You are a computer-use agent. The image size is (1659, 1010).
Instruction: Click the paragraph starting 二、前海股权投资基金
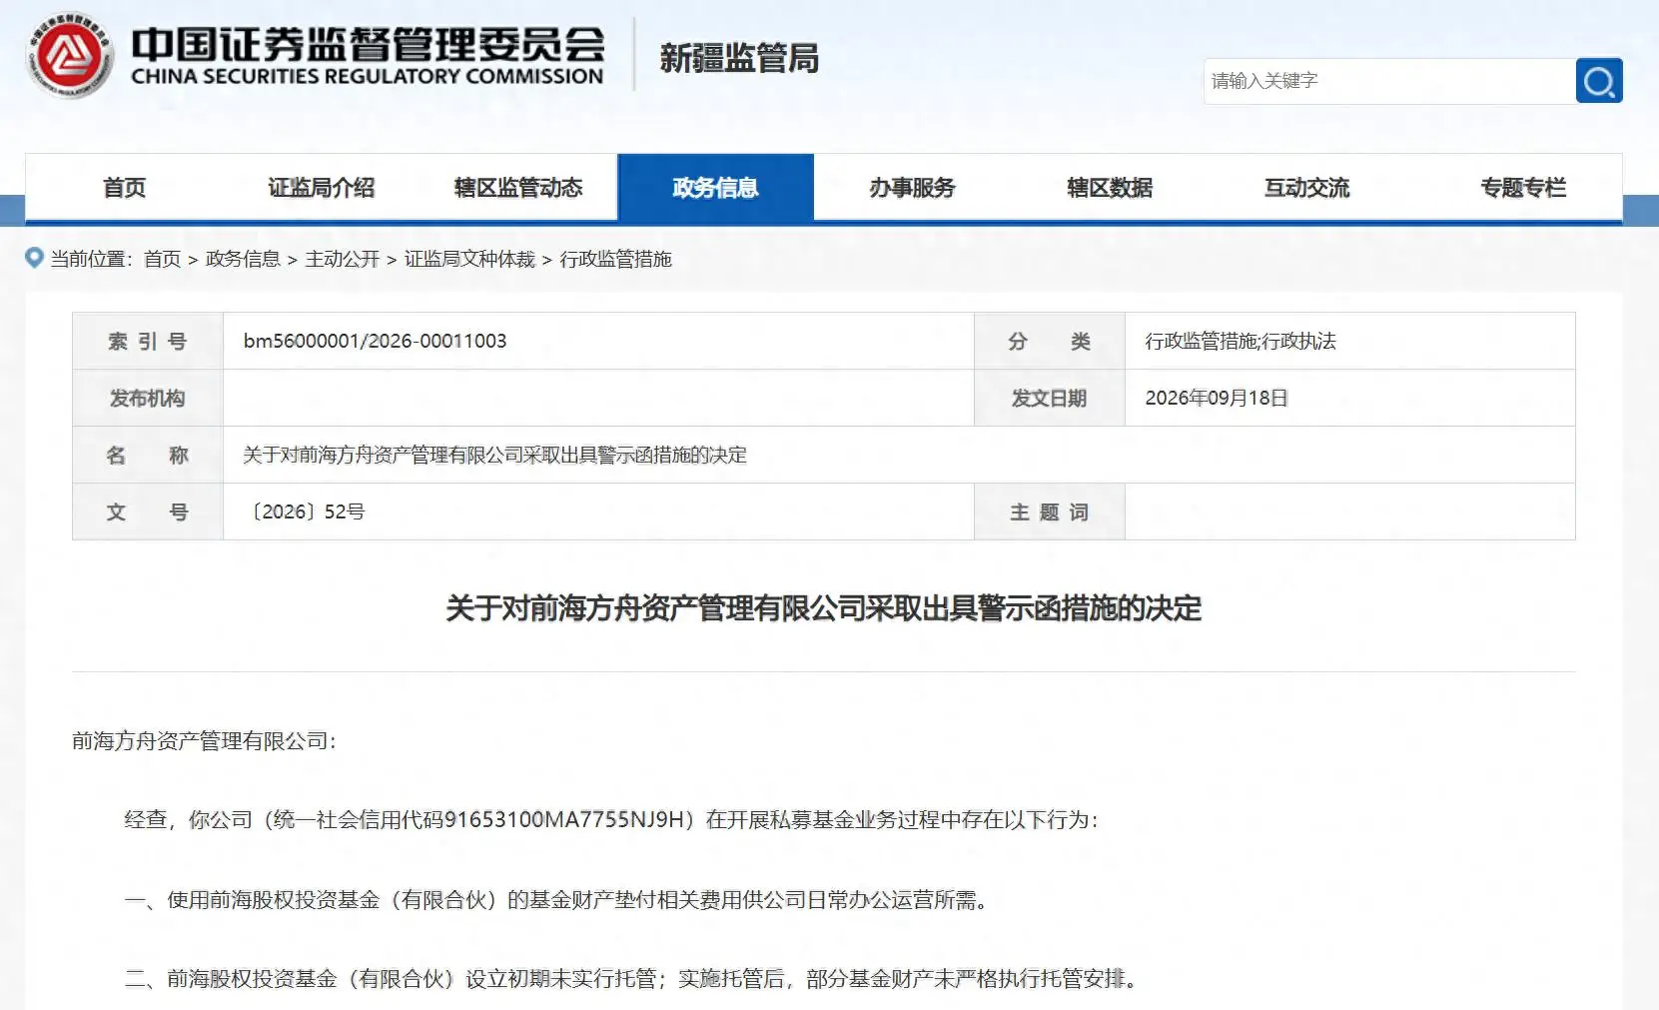pos(630,978)
